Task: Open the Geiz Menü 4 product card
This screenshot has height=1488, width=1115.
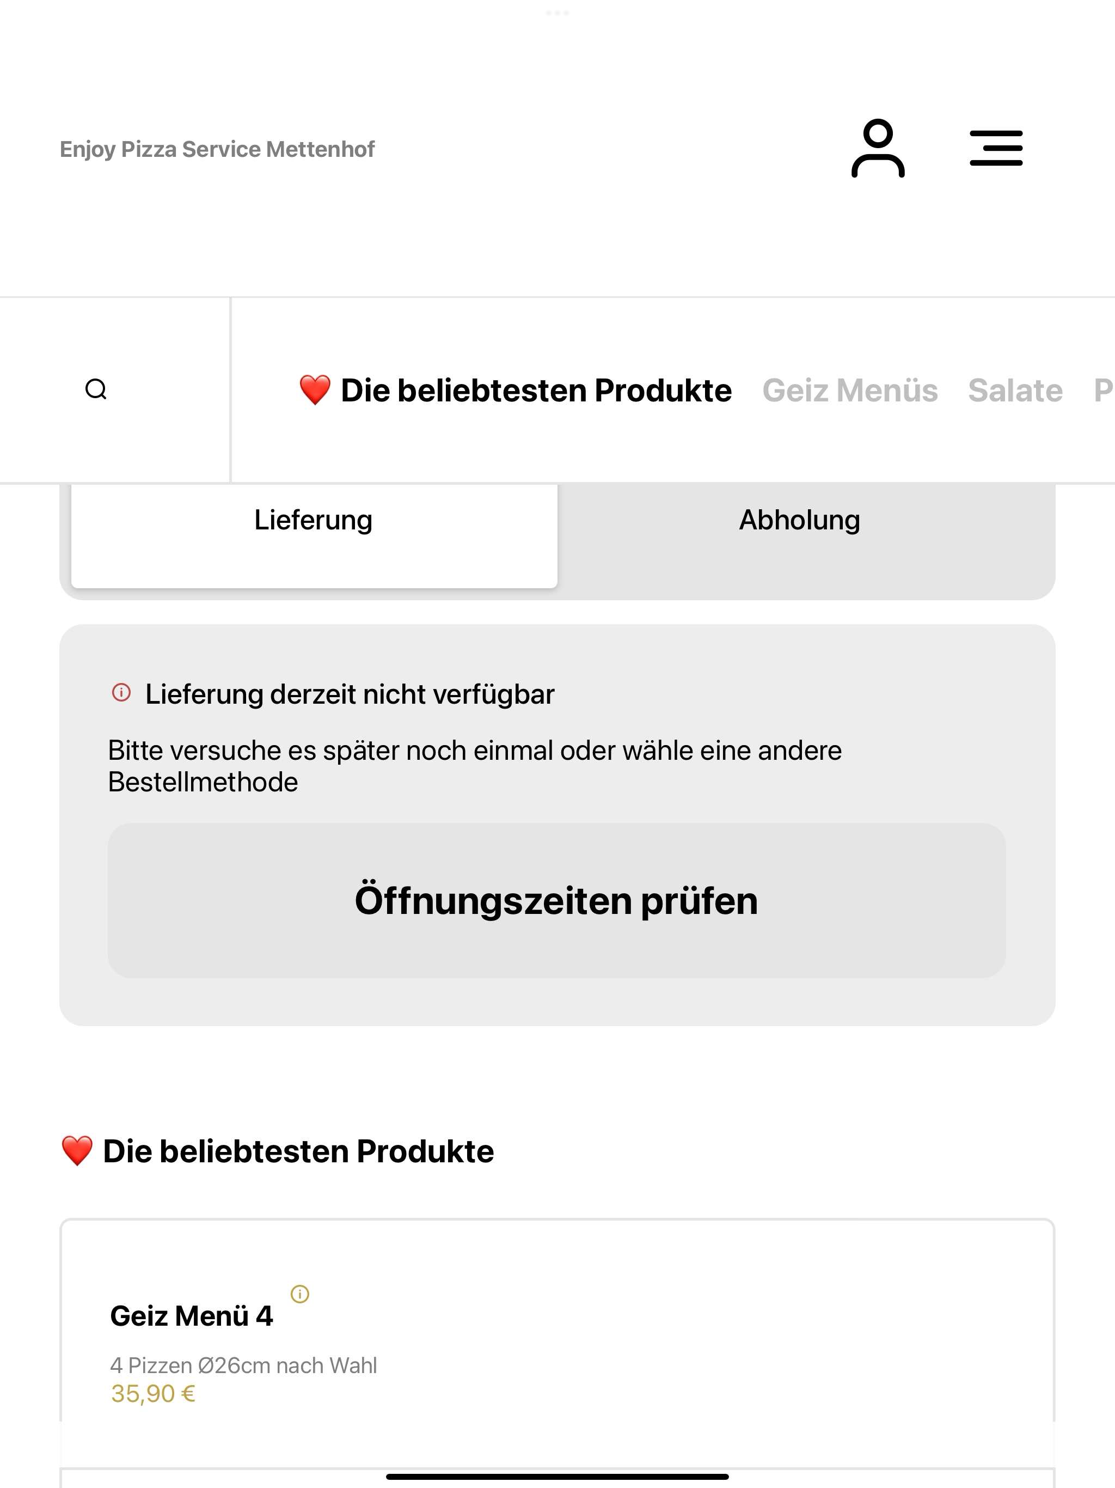Action: (x=557, y=1343)
